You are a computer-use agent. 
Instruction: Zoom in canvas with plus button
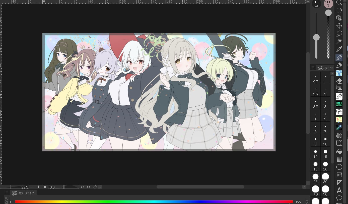(x=38, y=187)
